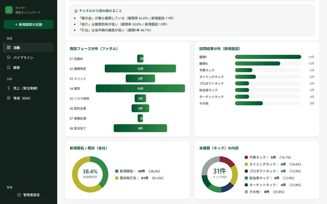Click the ターゲットネック： 4件 legend entry
The width and height of the screenshot is (327, 204).
[273, 185]
